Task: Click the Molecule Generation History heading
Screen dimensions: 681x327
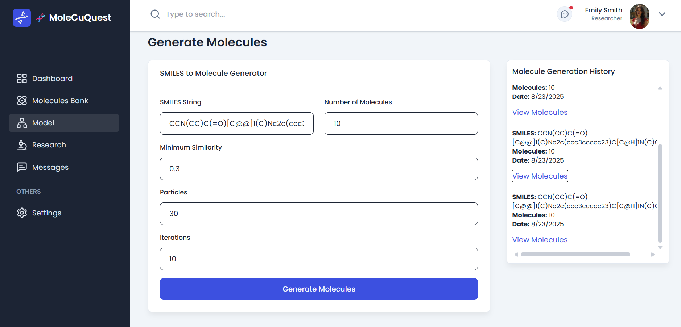Action: click(x=564, y=71)
